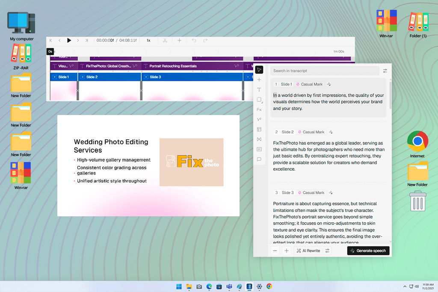Click the Portraiture transcript paragraph
Screen dimensions: 438x292
[328, 223]
